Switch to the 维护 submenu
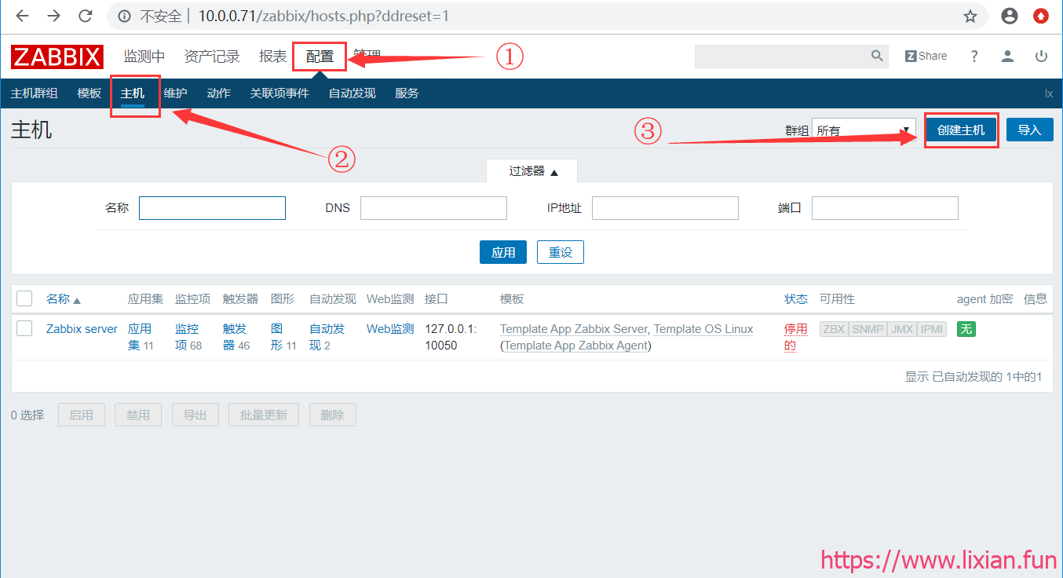Screen dimensions: 1063x578 point(176,93)
